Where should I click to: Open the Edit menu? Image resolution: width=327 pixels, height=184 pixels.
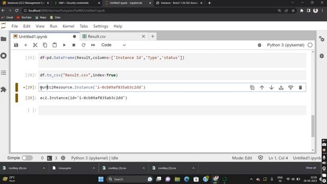[x=27, y=26]
